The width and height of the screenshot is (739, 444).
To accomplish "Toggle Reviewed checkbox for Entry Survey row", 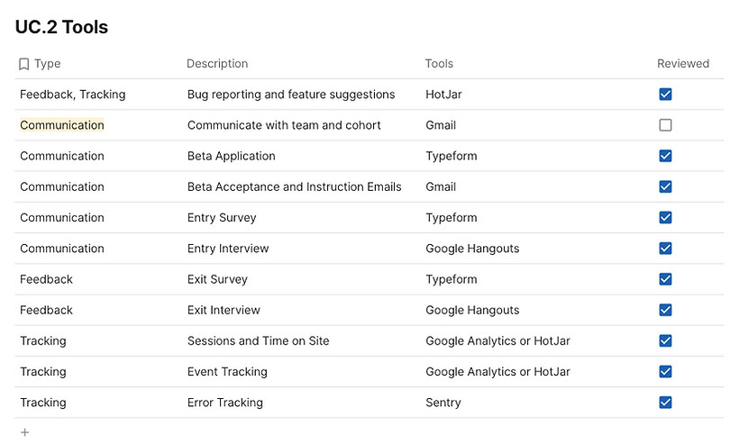I will click(665, 217).
